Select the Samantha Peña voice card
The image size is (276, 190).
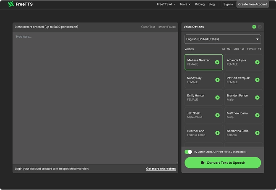tap(243, 133)
